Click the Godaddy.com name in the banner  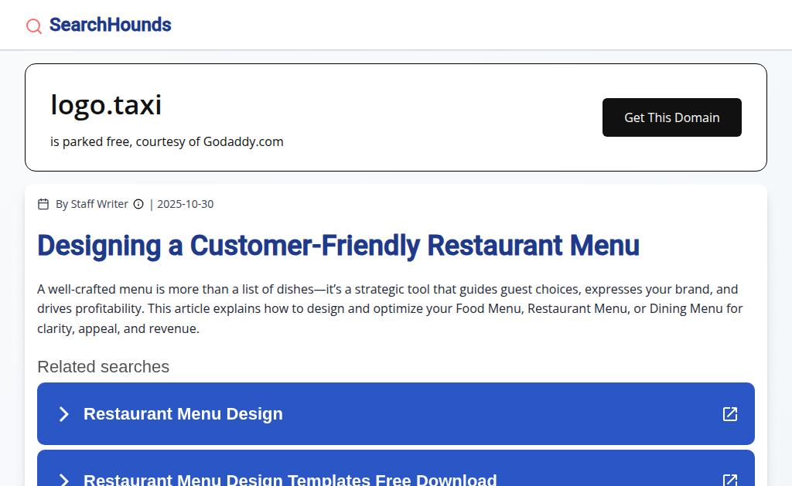coord(243,141)
